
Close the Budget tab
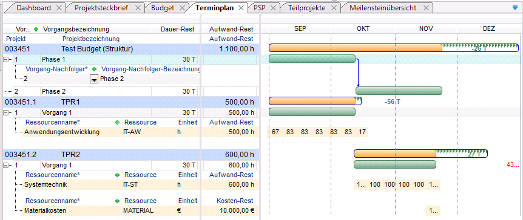click(x=182, y=8)
